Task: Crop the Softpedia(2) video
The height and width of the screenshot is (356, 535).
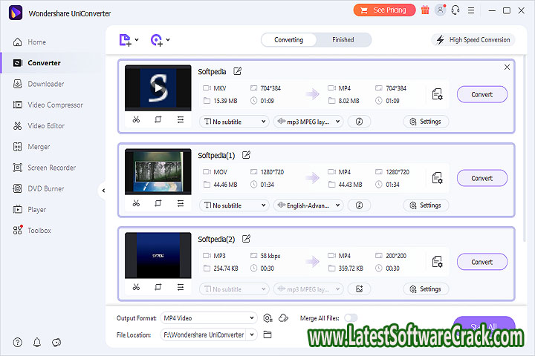Action: (158, 287)
